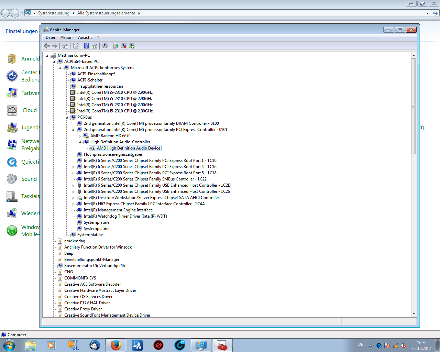This screenshot has height=352, width=440.
Task: Expand PCI Express Root Port 5 - 1C18
Action: [74, 173]
